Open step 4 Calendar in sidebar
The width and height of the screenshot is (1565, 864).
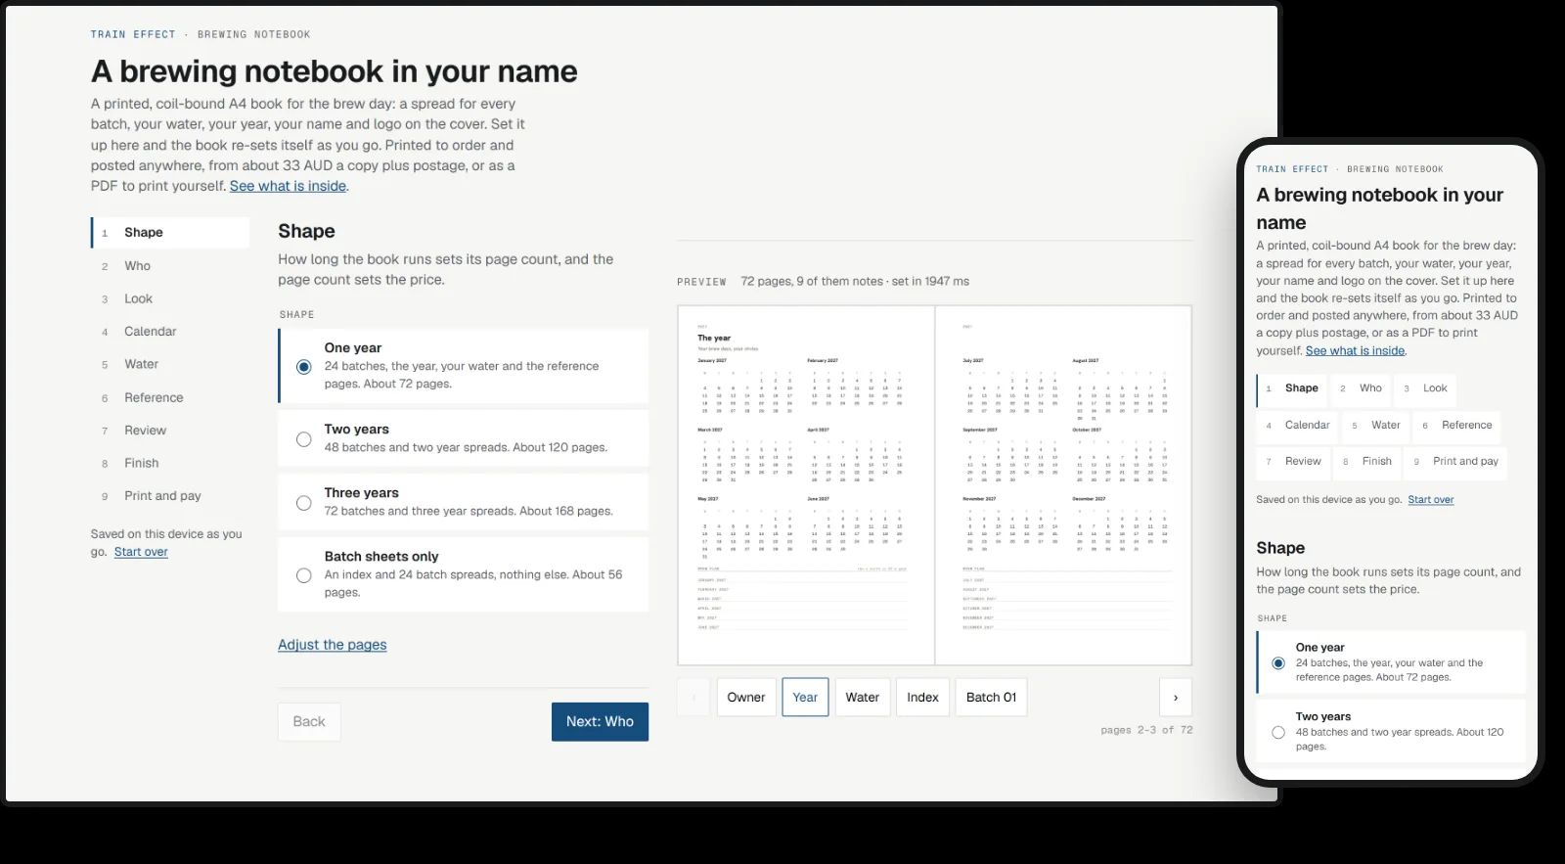(170, 332)
